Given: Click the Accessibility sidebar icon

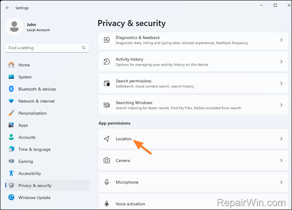Looking at the screenshot, I should click(x=11, y=174).
